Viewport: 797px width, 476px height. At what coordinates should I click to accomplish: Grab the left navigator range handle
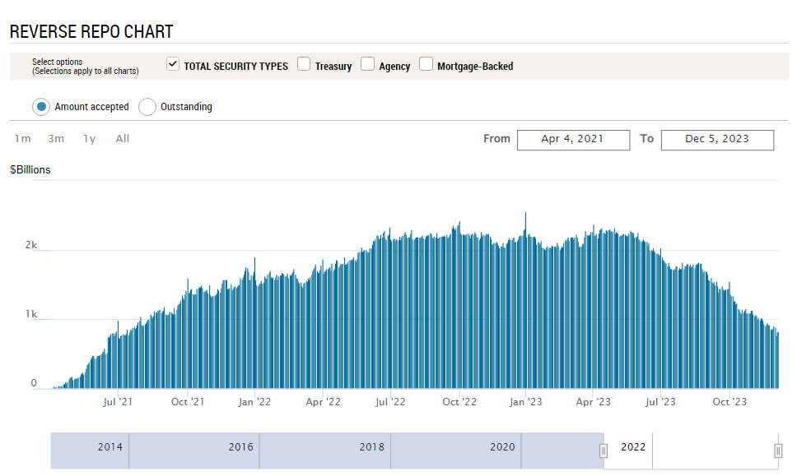click(604, 451)
